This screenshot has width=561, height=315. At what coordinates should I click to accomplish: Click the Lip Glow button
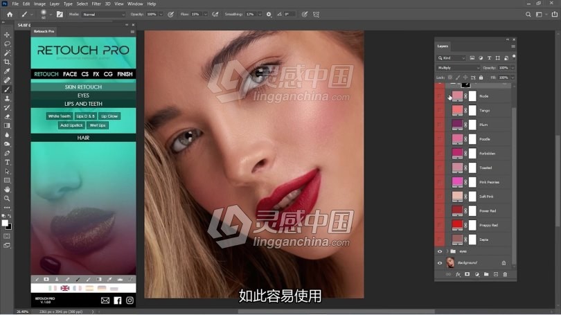109,116
